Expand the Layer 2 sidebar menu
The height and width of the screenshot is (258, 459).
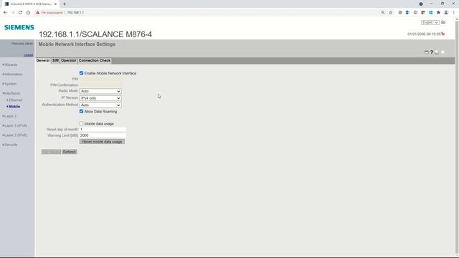coord(9,116)
